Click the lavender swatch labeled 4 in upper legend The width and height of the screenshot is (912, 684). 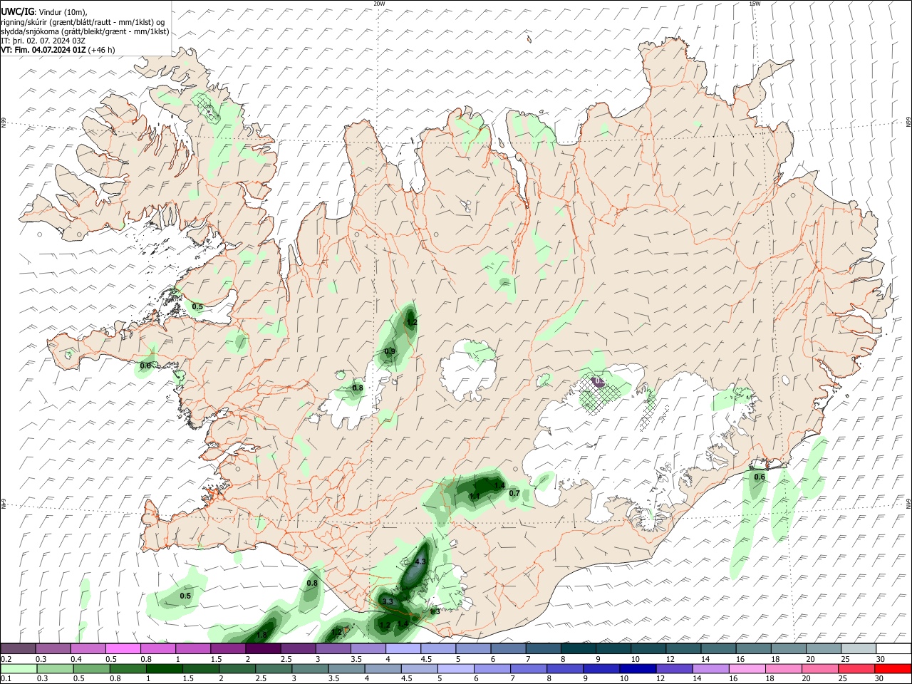403,648
